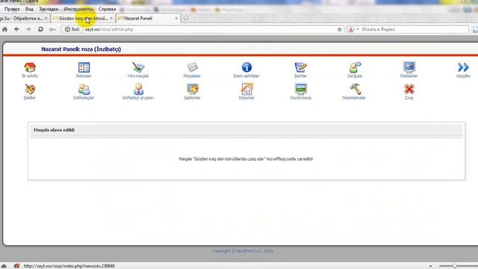Screen dimensions: 478x269
Task: Open the Şəkillər images palette icon
Action: pos(30,90)
